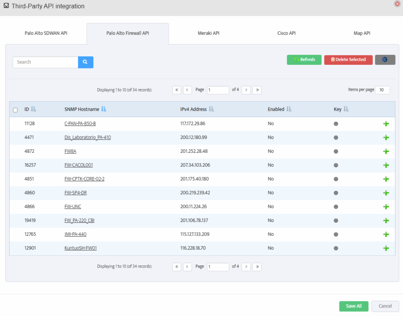Click green plus for KuntuoSH-FW01
The image size is (403, 316).
[x=386, y=248]
